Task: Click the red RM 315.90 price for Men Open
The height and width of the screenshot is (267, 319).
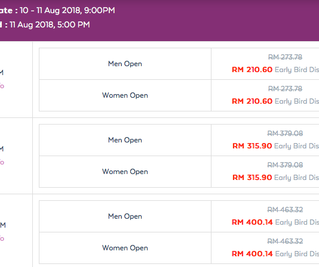Action: coord(252,146)
